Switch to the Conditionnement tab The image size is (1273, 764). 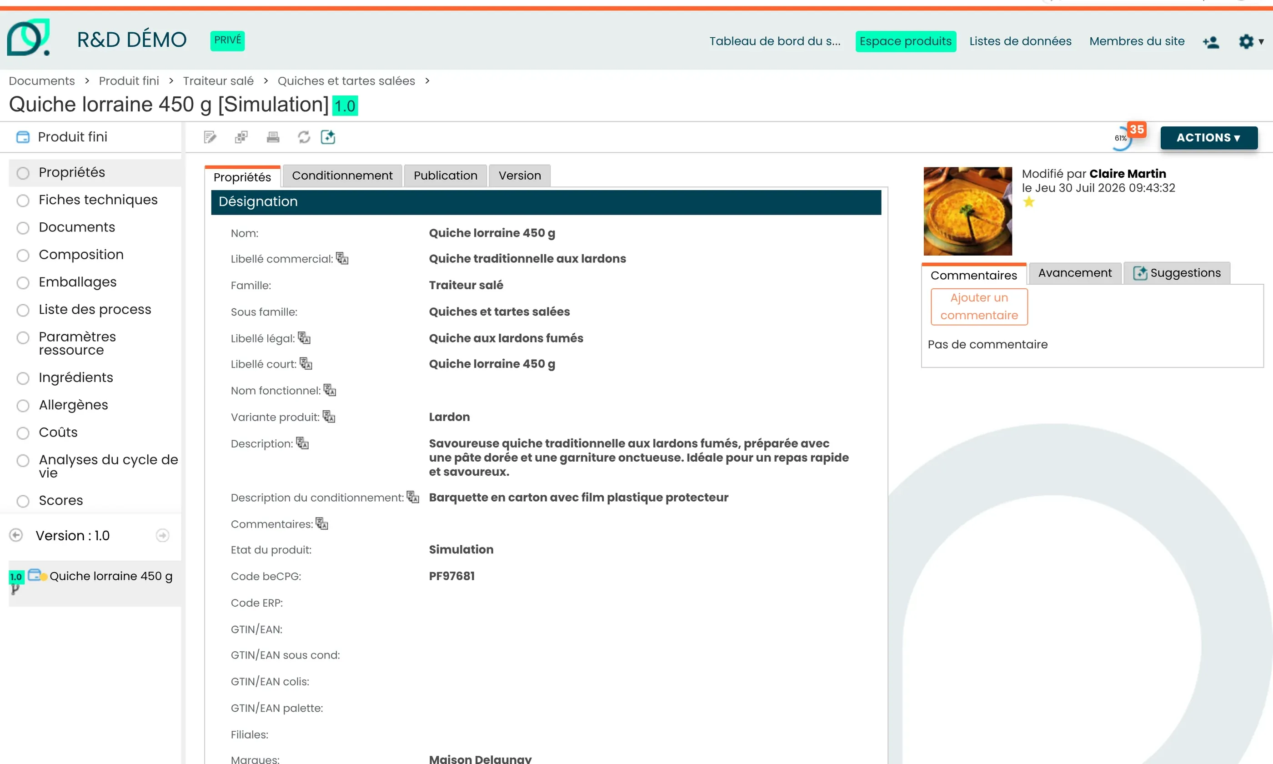tap(342, 176)
